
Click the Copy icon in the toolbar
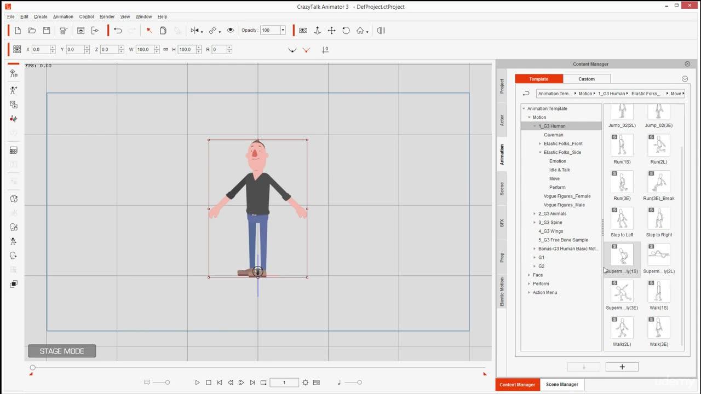click(x=163, y=31)
